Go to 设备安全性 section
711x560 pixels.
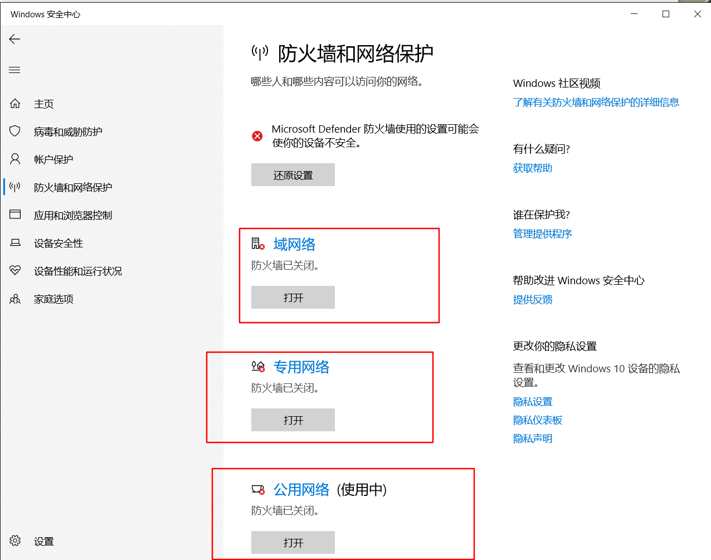(59, 243)
